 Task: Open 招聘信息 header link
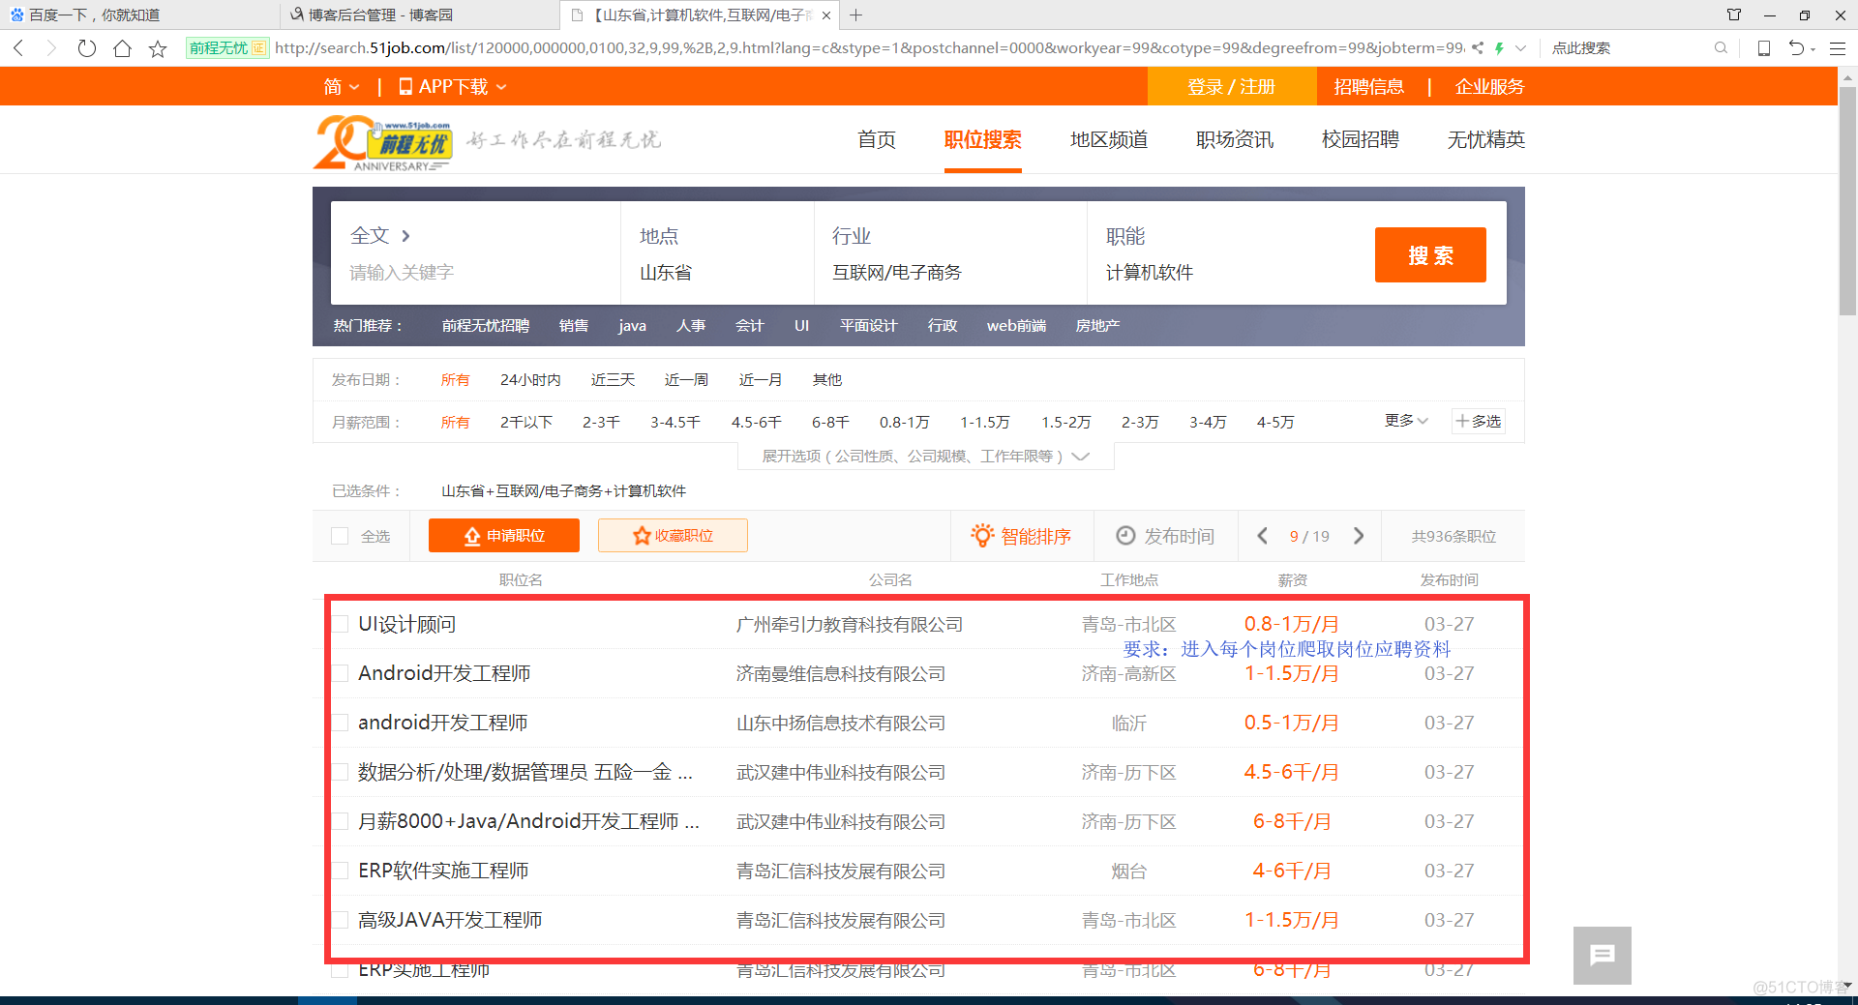pyautogui.click(x=1368, y=87)
